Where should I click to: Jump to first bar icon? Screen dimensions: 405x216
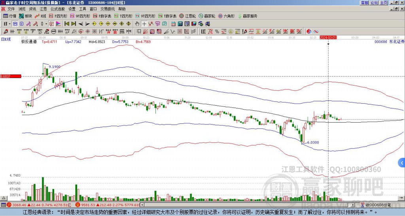pyautogui.click(x=66, y=24)
